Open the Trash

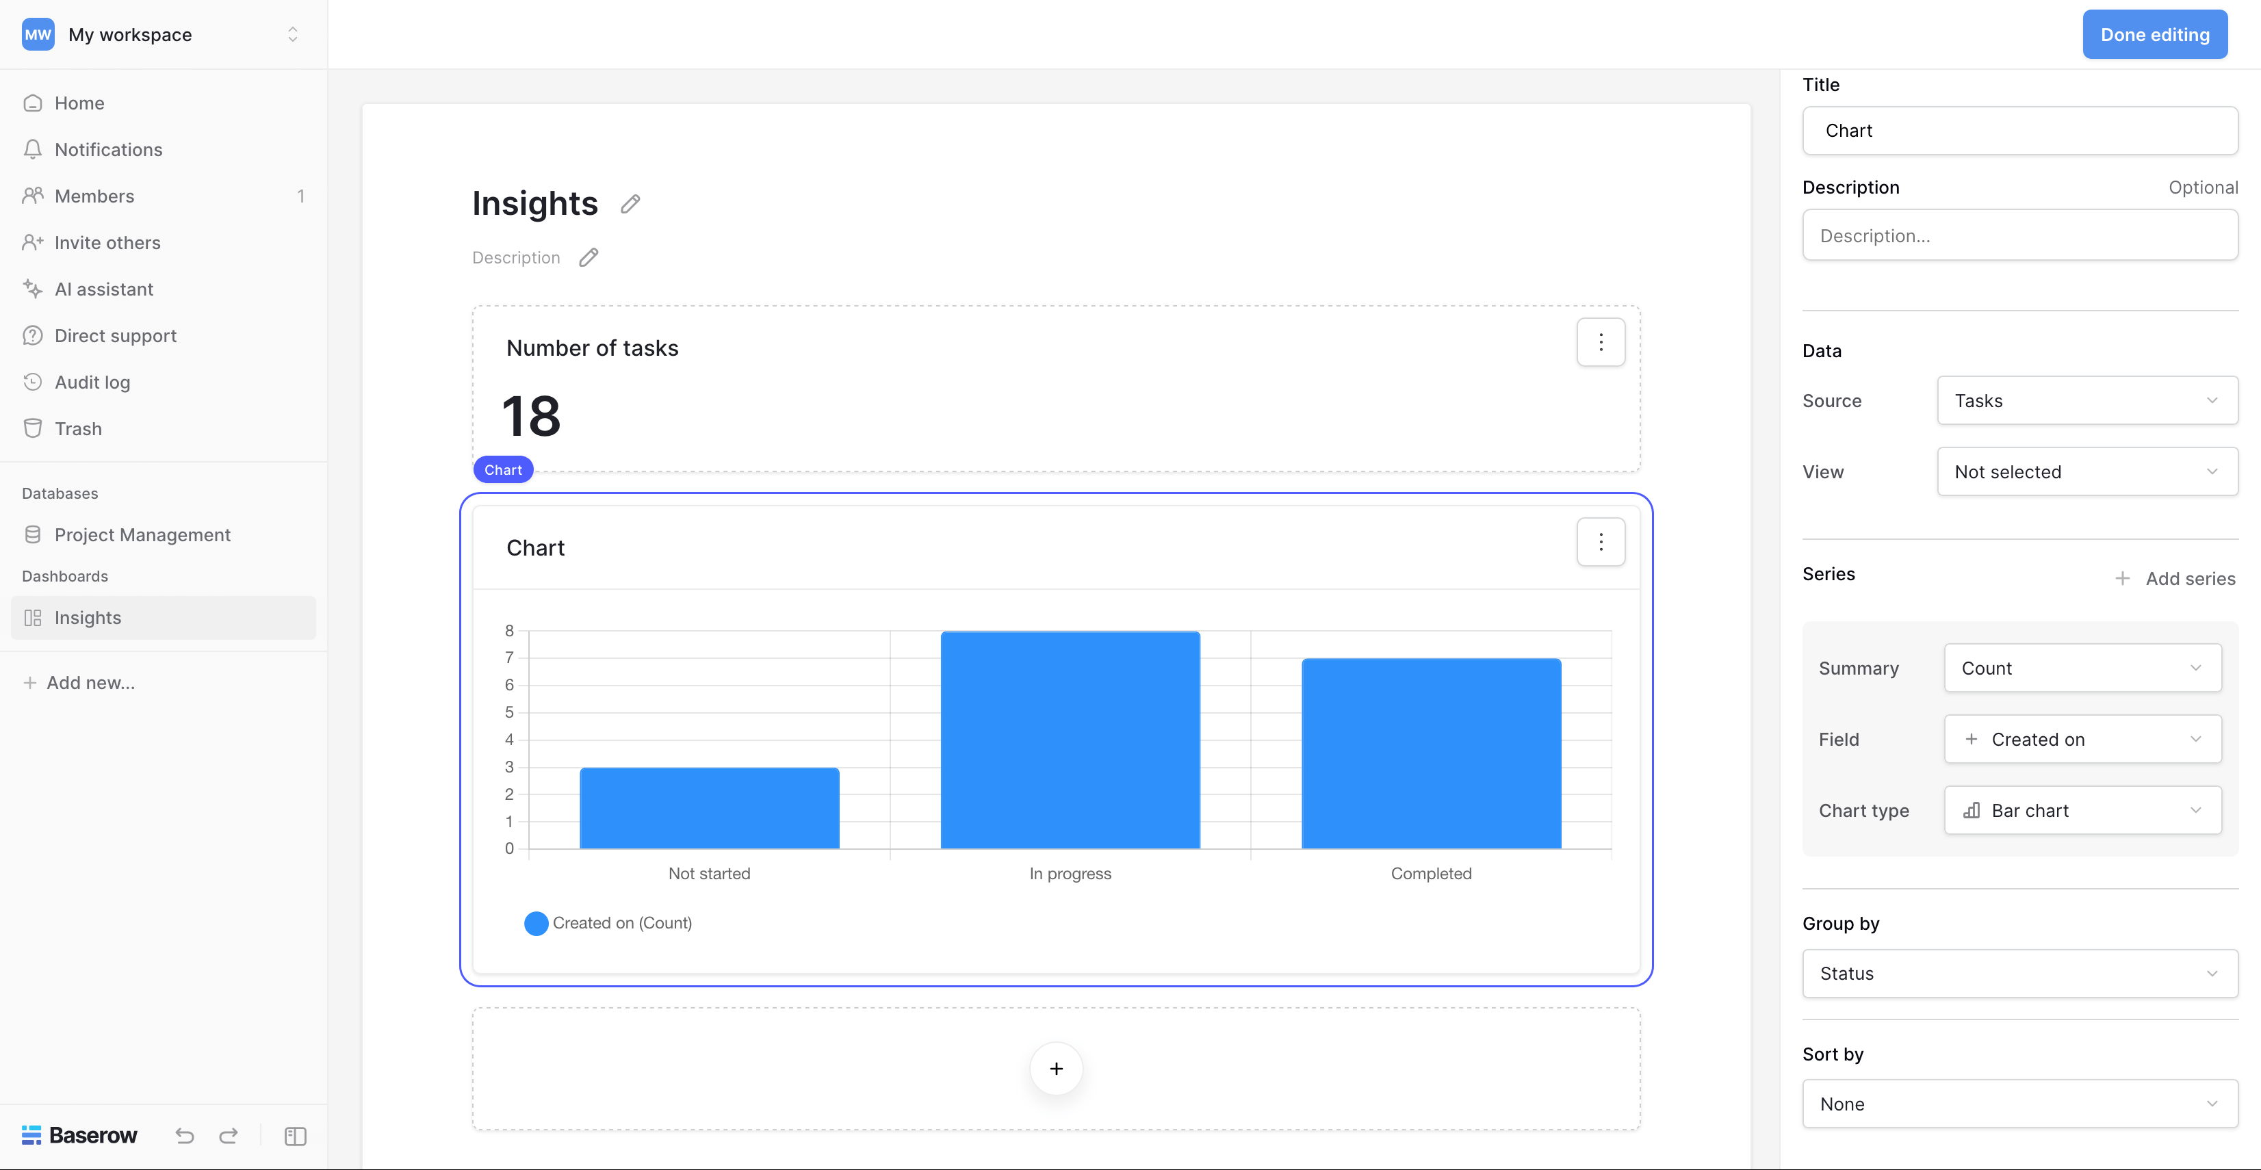pos(78,428)
